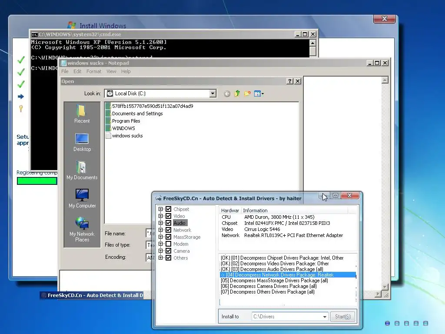Open the Notepad View menu
The height and width of the screenshot is (334, 445).
(111, 71)
